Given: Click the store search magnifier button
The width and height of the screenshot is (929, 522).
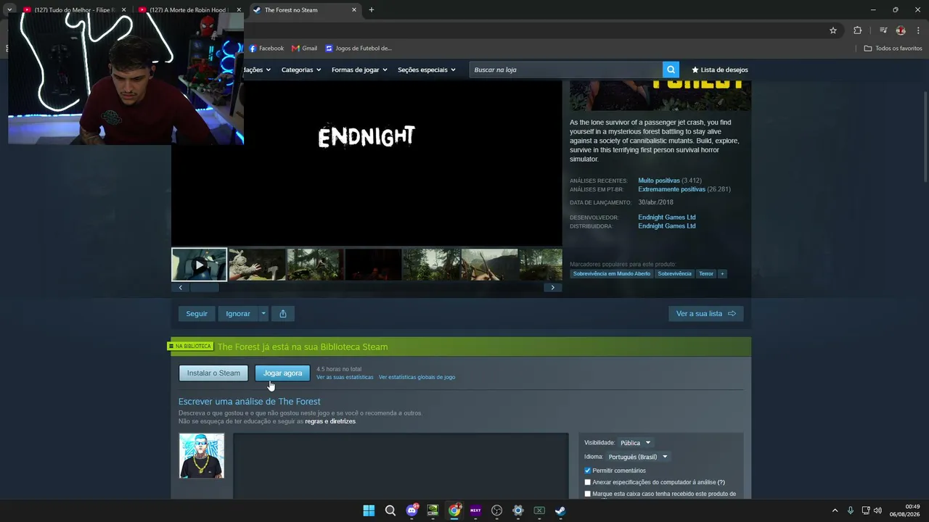Looking at the screenshot, I should tap(671, 70).
